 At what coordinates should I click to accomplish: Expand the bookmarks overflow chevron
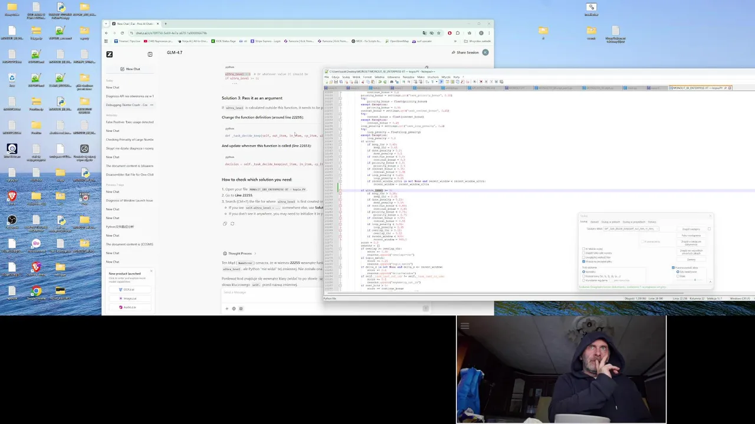(455, 41)
